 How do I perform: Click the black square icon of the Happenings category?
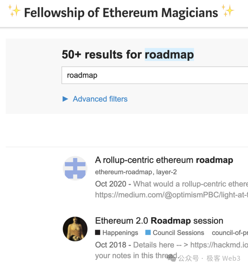point(98,232)
